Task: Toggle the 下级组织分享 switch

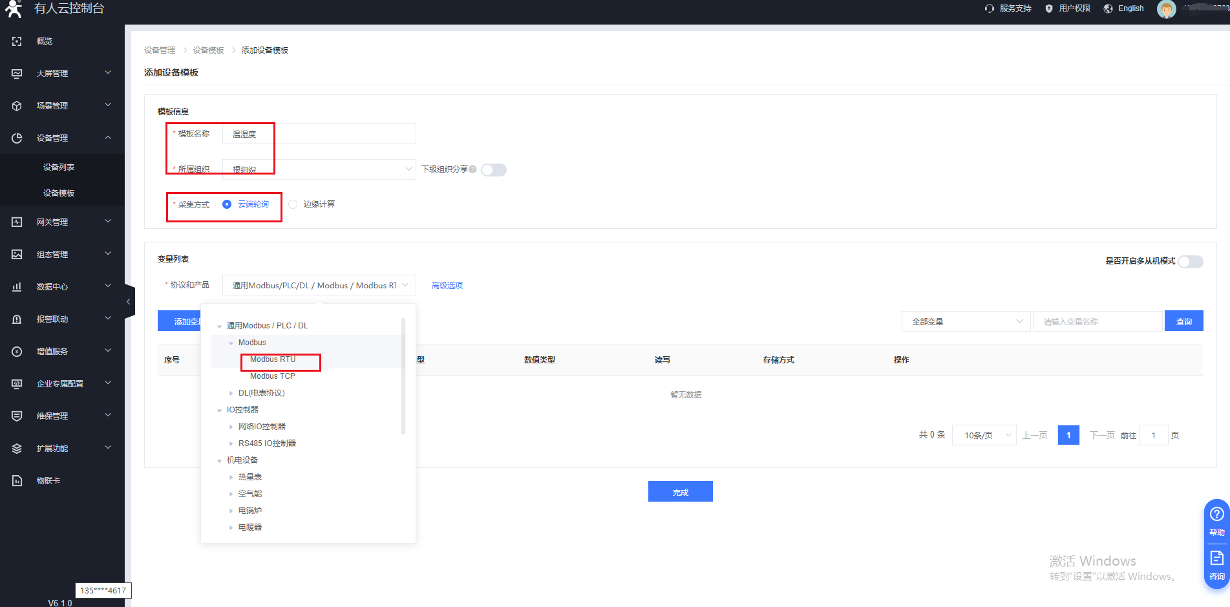Action: pos(494,170)
